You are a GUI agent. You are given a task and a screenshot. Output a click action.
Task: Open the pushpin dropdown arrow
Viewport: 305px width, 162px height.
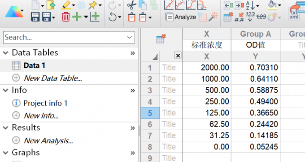point(100,5)
